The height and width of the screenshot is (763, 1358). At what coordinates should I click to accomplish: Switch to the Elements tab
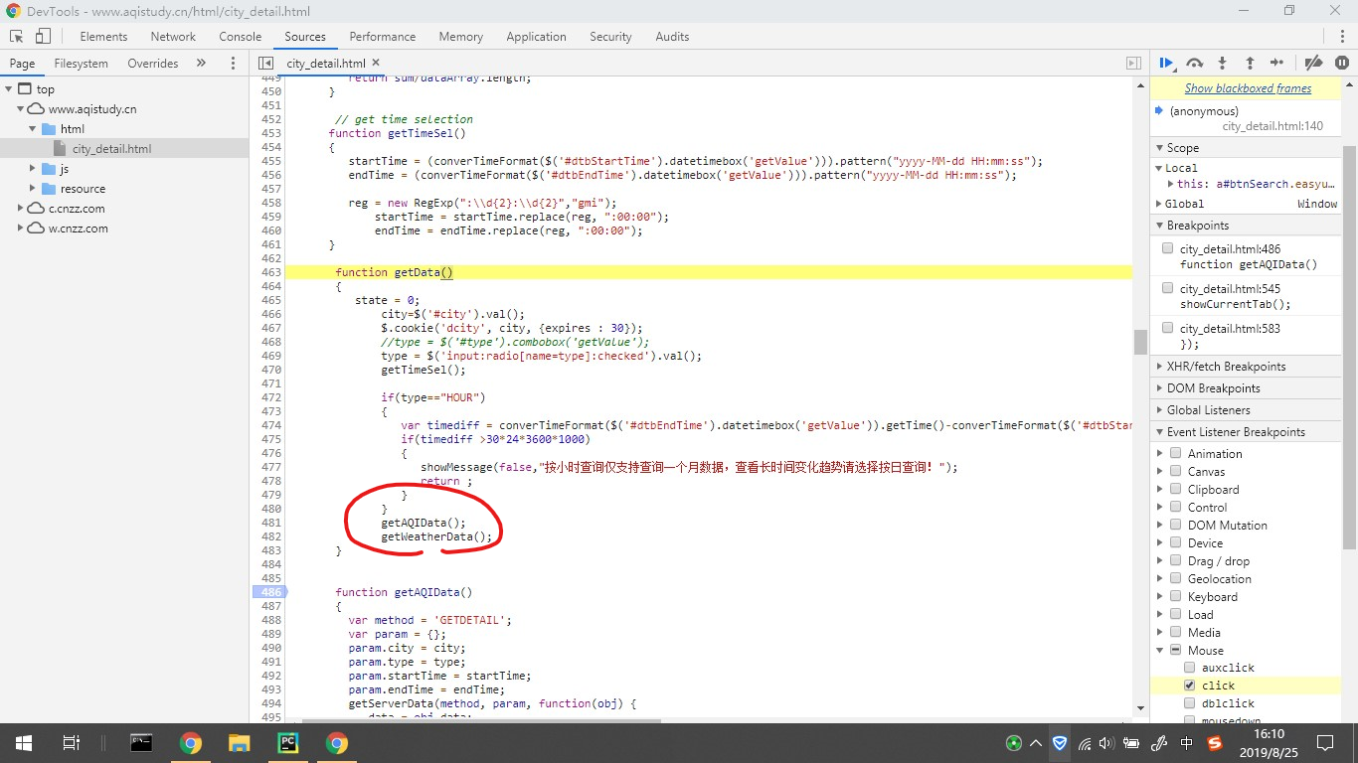(x=103, y=37)
